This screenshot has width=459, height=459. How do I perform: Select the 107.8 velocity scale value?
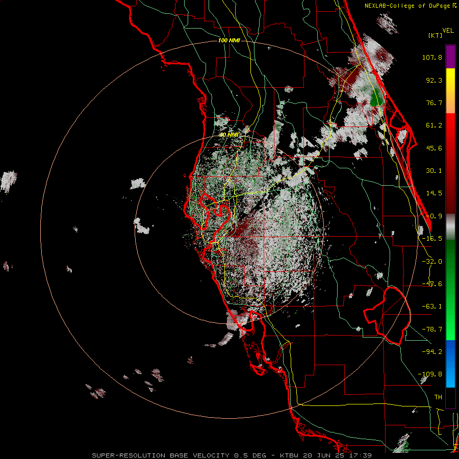click(x=432, y=57)
